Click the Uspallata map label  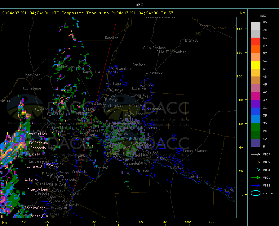tap(32, 75)
